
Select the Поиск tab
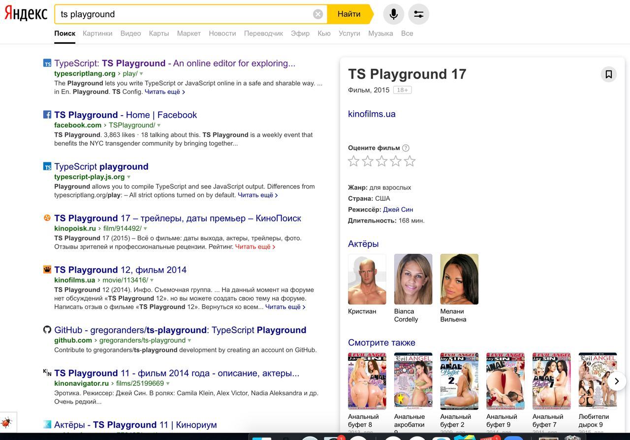click(x=65, y=33)
